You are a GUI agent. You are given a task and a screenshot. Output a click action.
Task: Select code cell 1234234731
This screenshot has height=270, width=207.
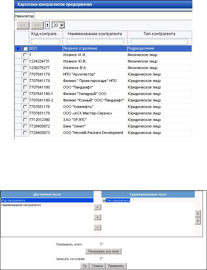[x=46, y=62]
